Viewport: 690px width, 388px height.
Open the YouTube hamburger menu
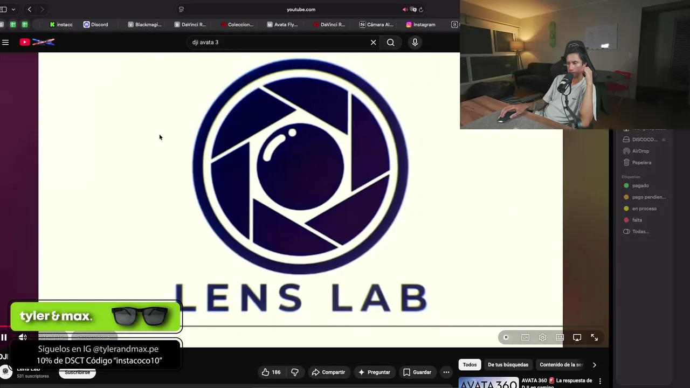[x=5, y=42]
